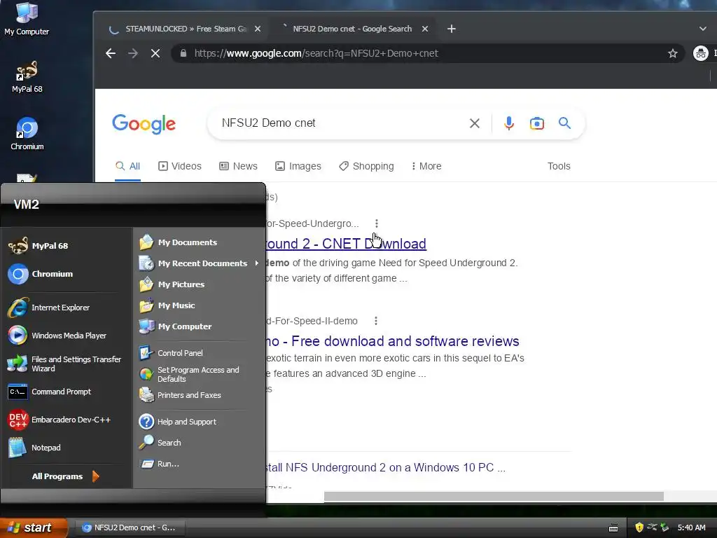The width and height of the screenshot is (717, 538).
Task: Expand the browser tab search dropdown
Action: click(x=703, y=29)
